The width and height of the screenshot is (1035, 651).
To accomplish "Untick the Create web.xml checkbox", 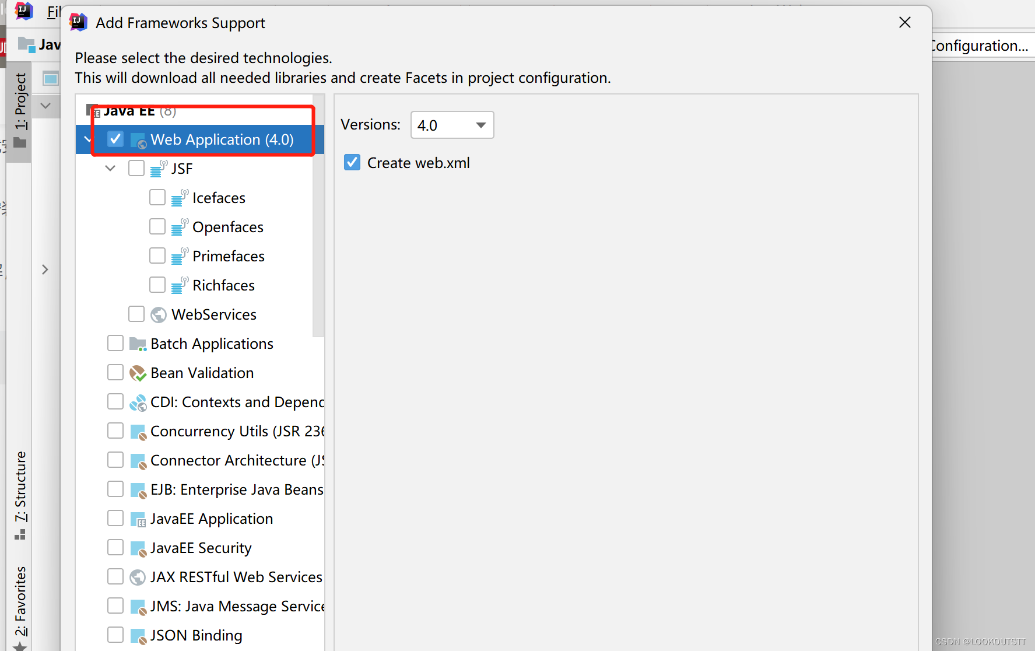I will 352,162.
